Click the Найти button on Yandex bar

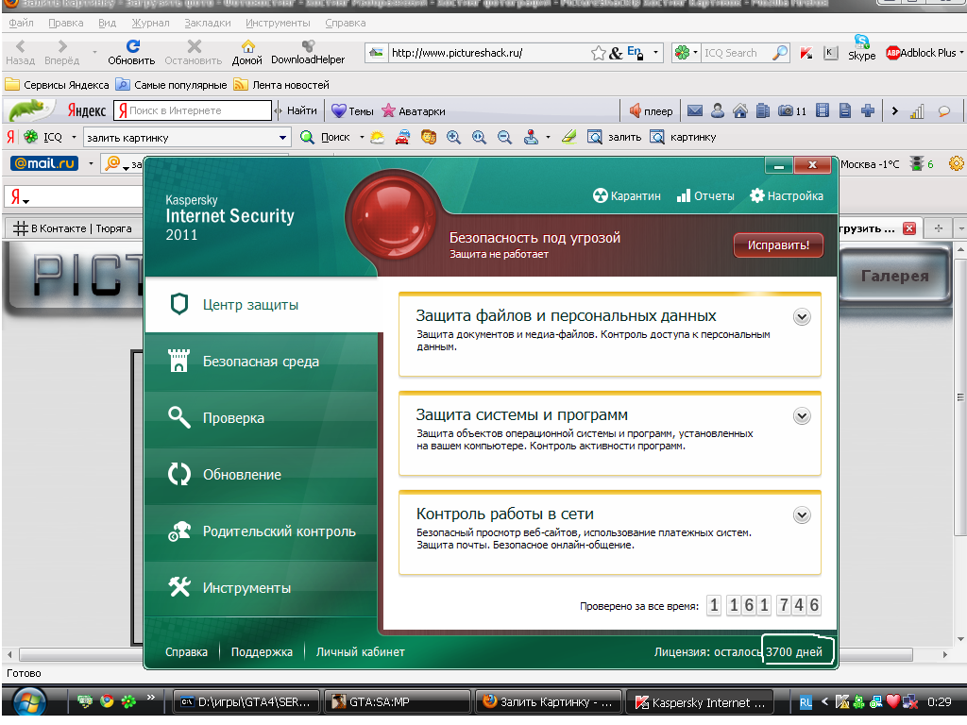pyautogui.click(x=301, y=111)
